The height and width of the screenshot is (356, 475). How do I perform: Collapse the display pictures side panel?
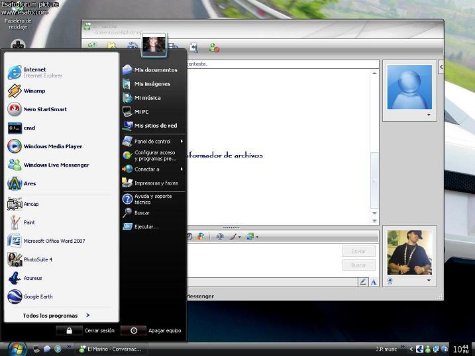441,67
